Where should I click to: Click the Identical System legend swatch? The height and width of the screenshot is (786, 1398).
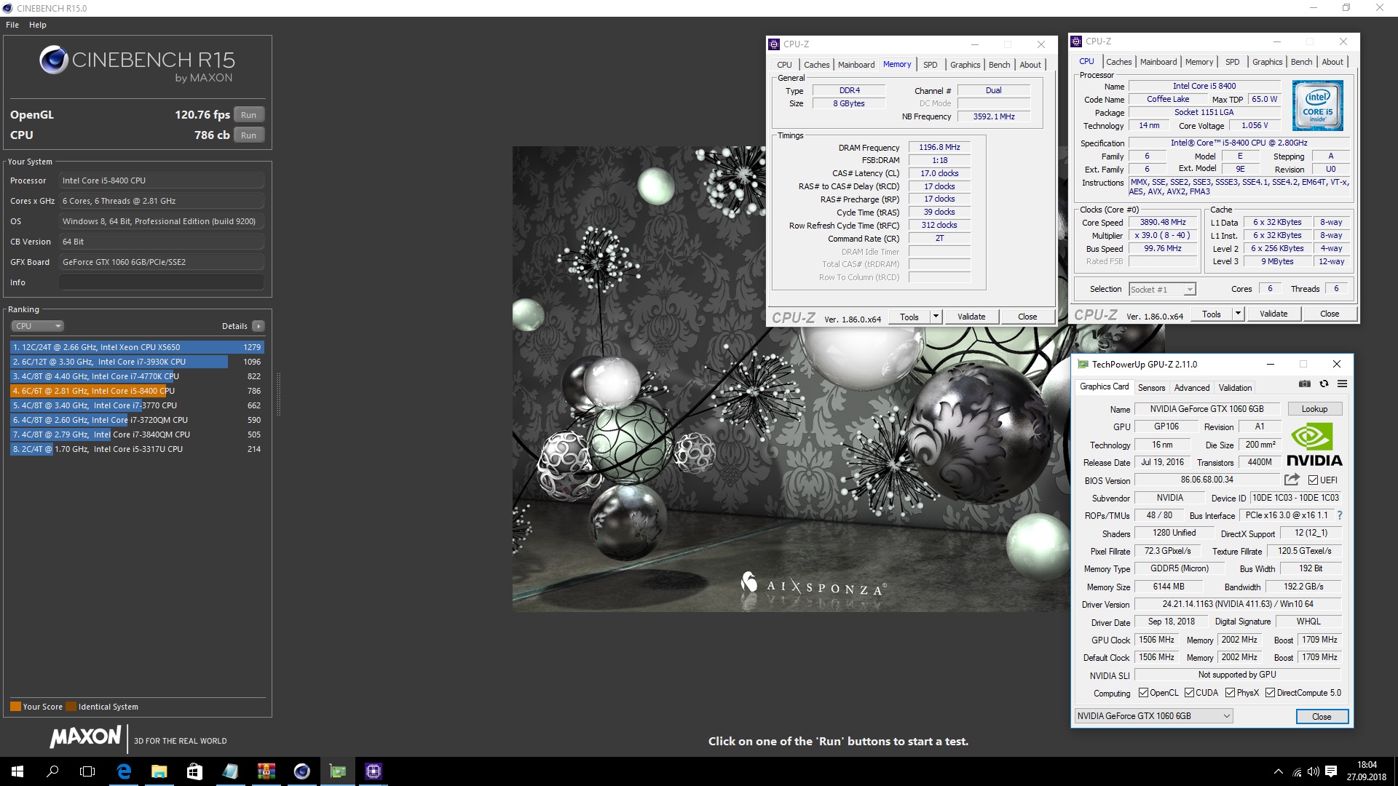coord(71,707)
